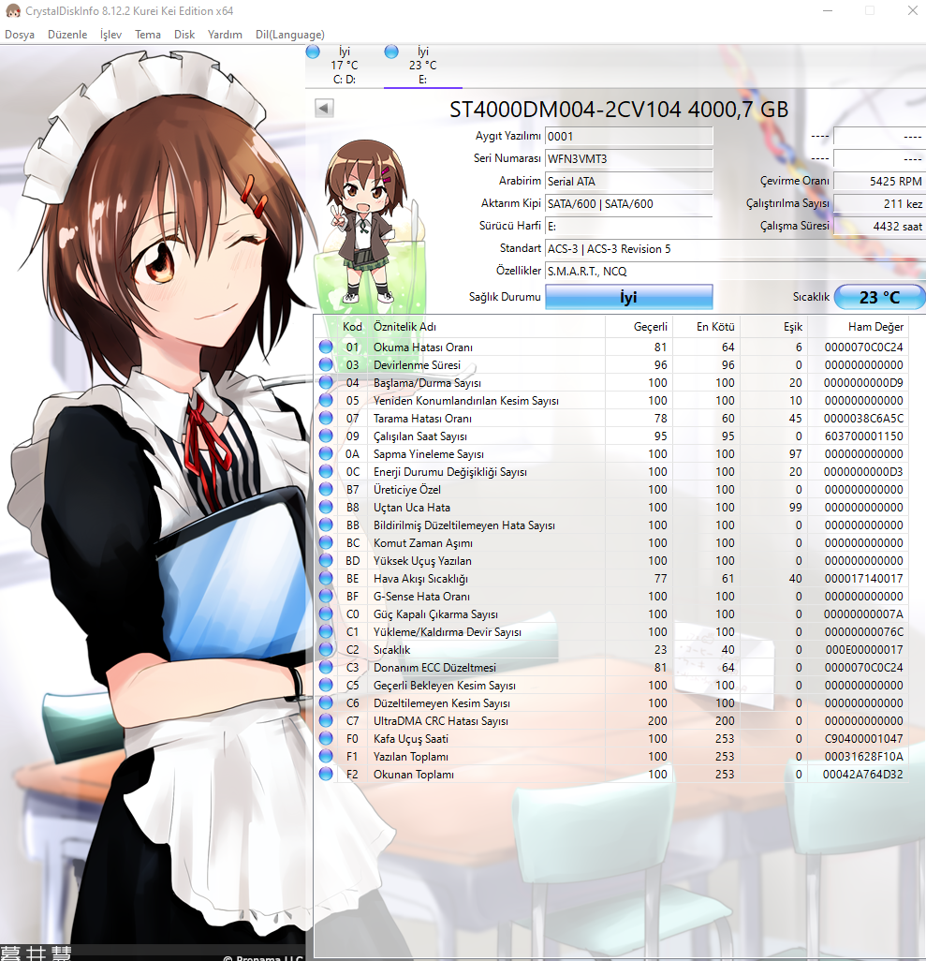Click raw value 00031628F10A
Image resolution: width=926 pixels, height=961 pixels.
click(x=863, y=756)
